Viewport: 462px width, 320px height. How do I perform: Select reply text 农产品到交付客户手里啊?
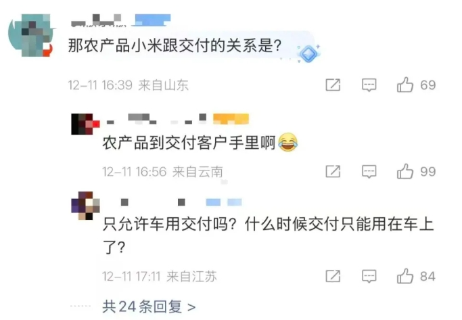coord(189,143)
